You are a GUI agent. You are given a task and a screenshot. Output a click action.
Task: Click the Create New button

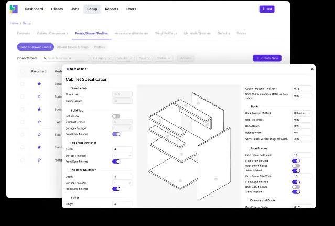click(267, 58)
